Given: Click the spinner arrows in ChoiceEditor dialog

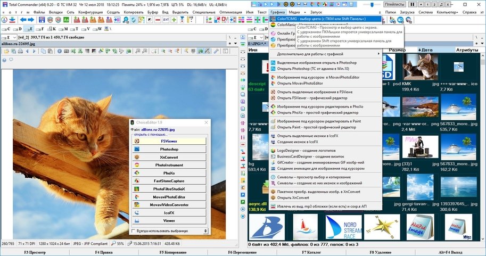Looking at the screenshot, I should 205,231.
